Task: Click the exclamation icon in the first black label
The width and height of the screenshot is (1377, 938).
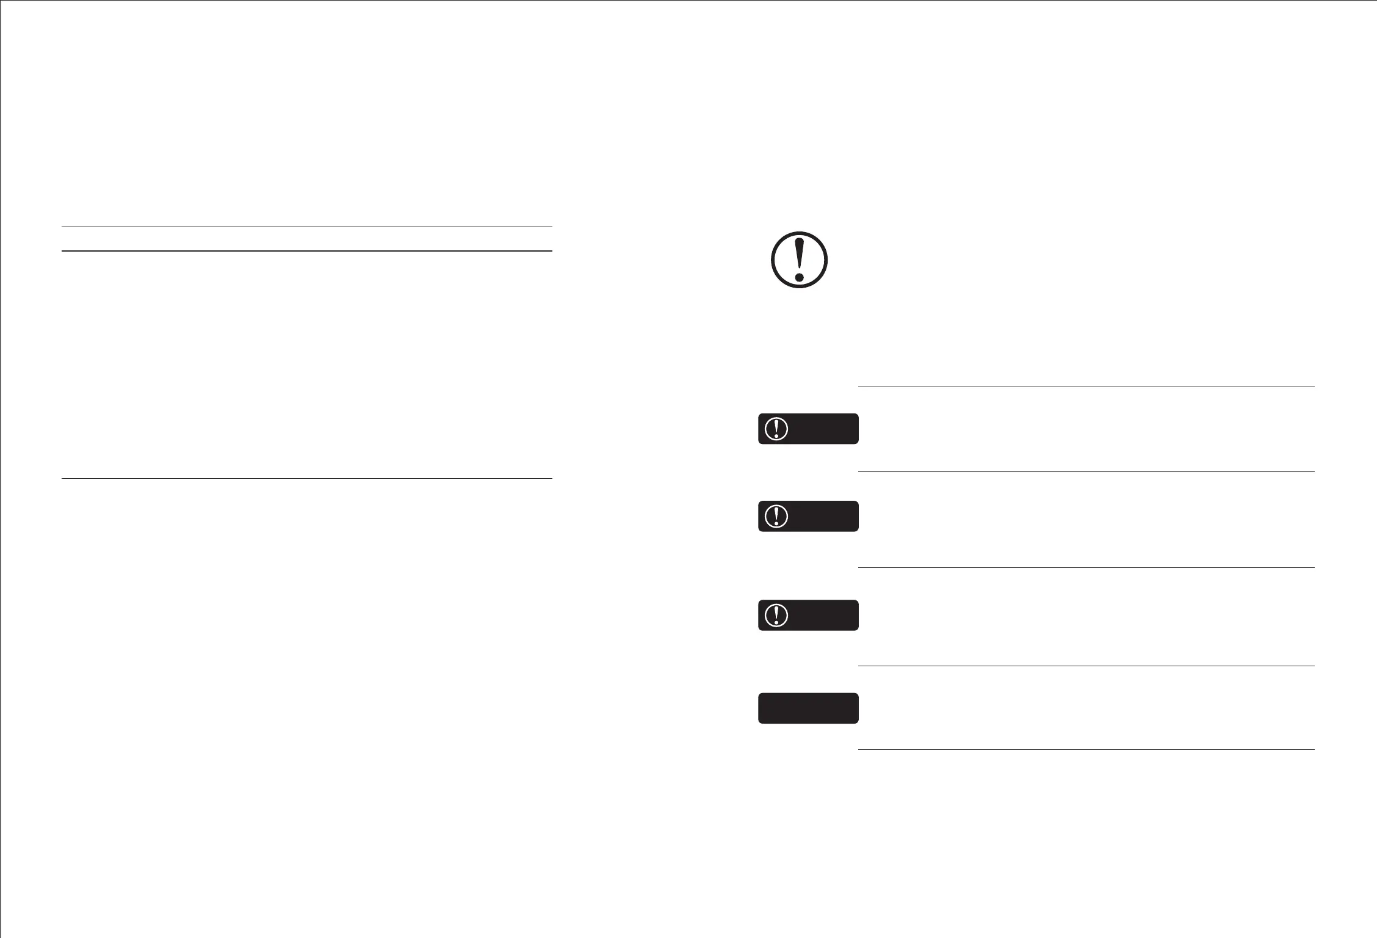Action: 776,429
